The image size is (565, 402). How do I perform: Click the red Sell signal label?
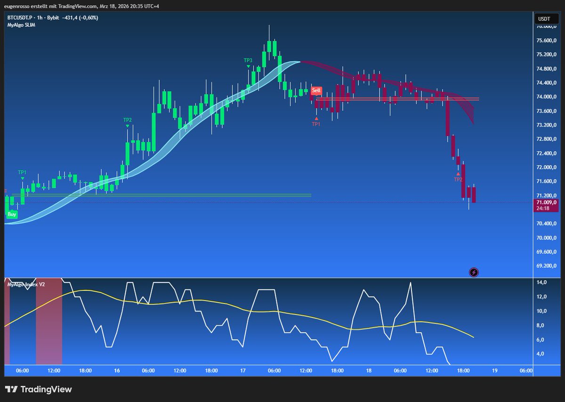(316, 90)
